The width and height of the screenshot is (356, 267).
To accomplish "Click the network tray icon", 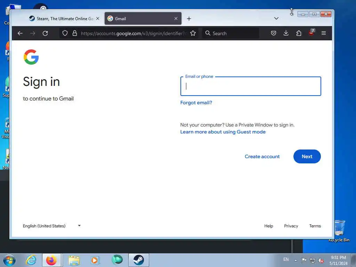I will pos(313,260).
